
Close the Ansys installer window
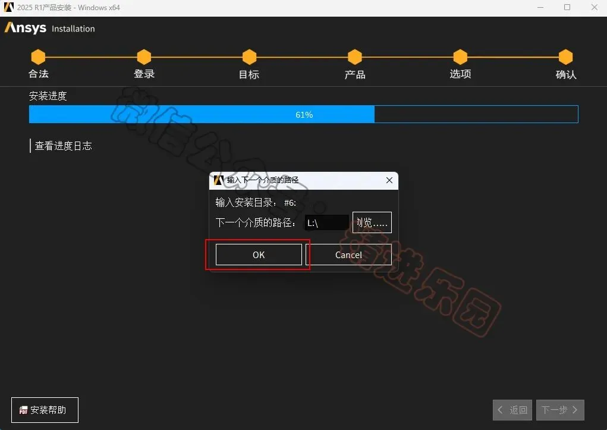[595, 7]
